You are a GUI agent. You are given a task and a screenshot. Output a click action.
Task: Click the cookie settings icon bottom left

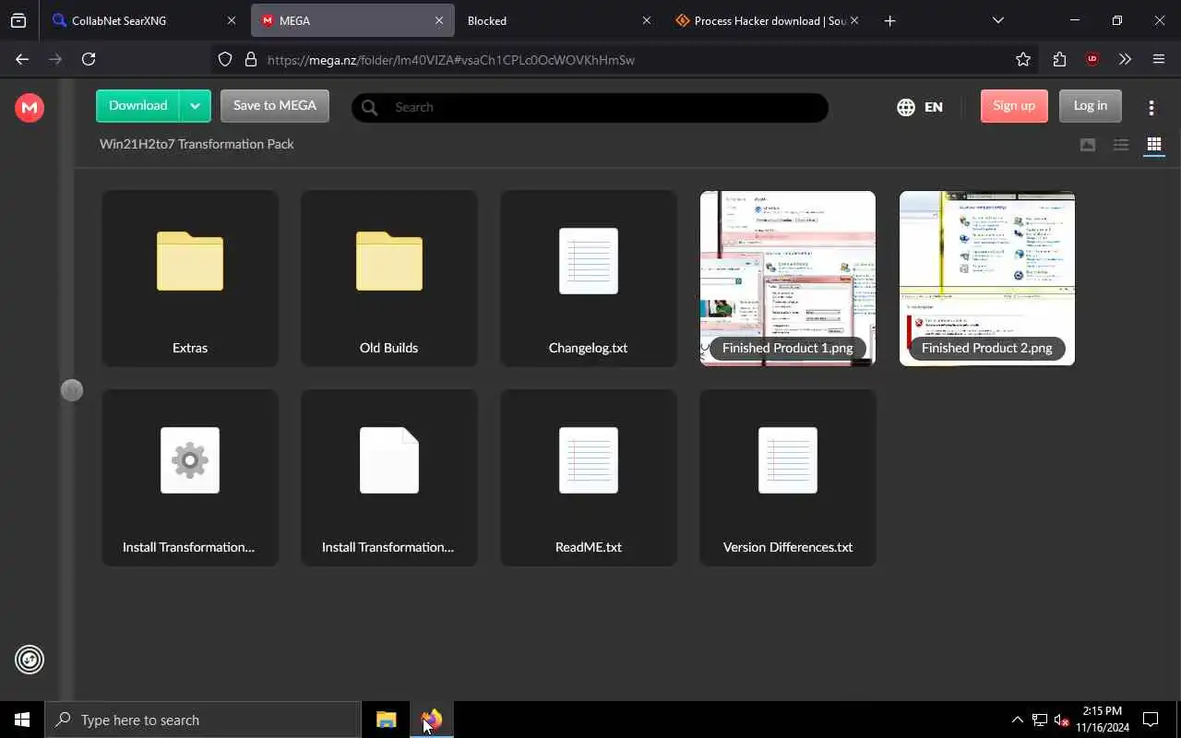(x=30, y=660)
